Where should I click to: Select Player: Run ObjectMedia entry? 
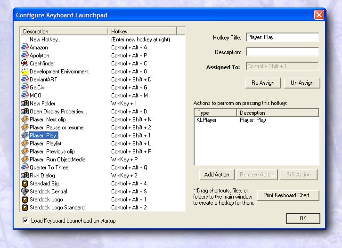pos(57,160)
